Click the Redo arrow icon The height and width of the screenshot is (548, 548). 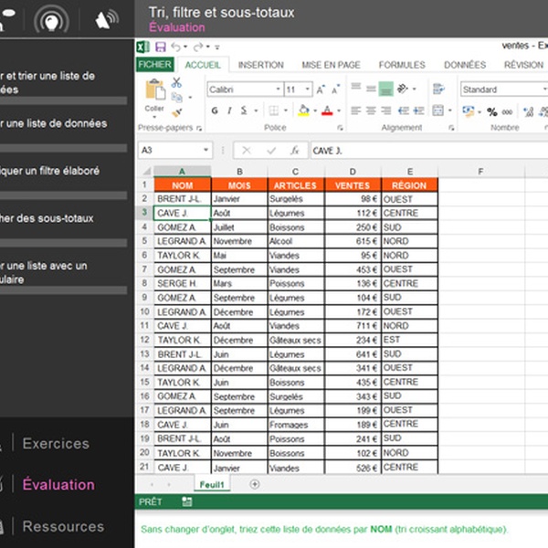[198, 47]
